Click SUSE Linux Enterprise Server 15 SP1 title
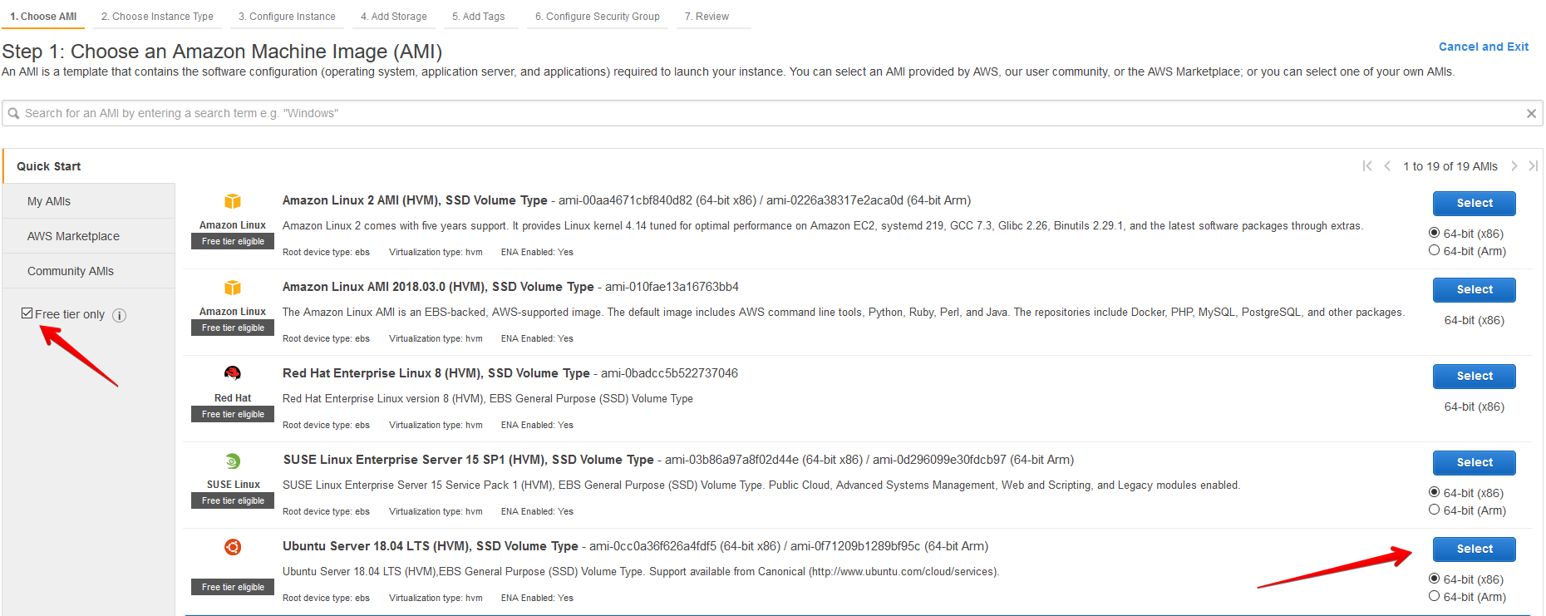1546x616 pixels. click(468, 460)
